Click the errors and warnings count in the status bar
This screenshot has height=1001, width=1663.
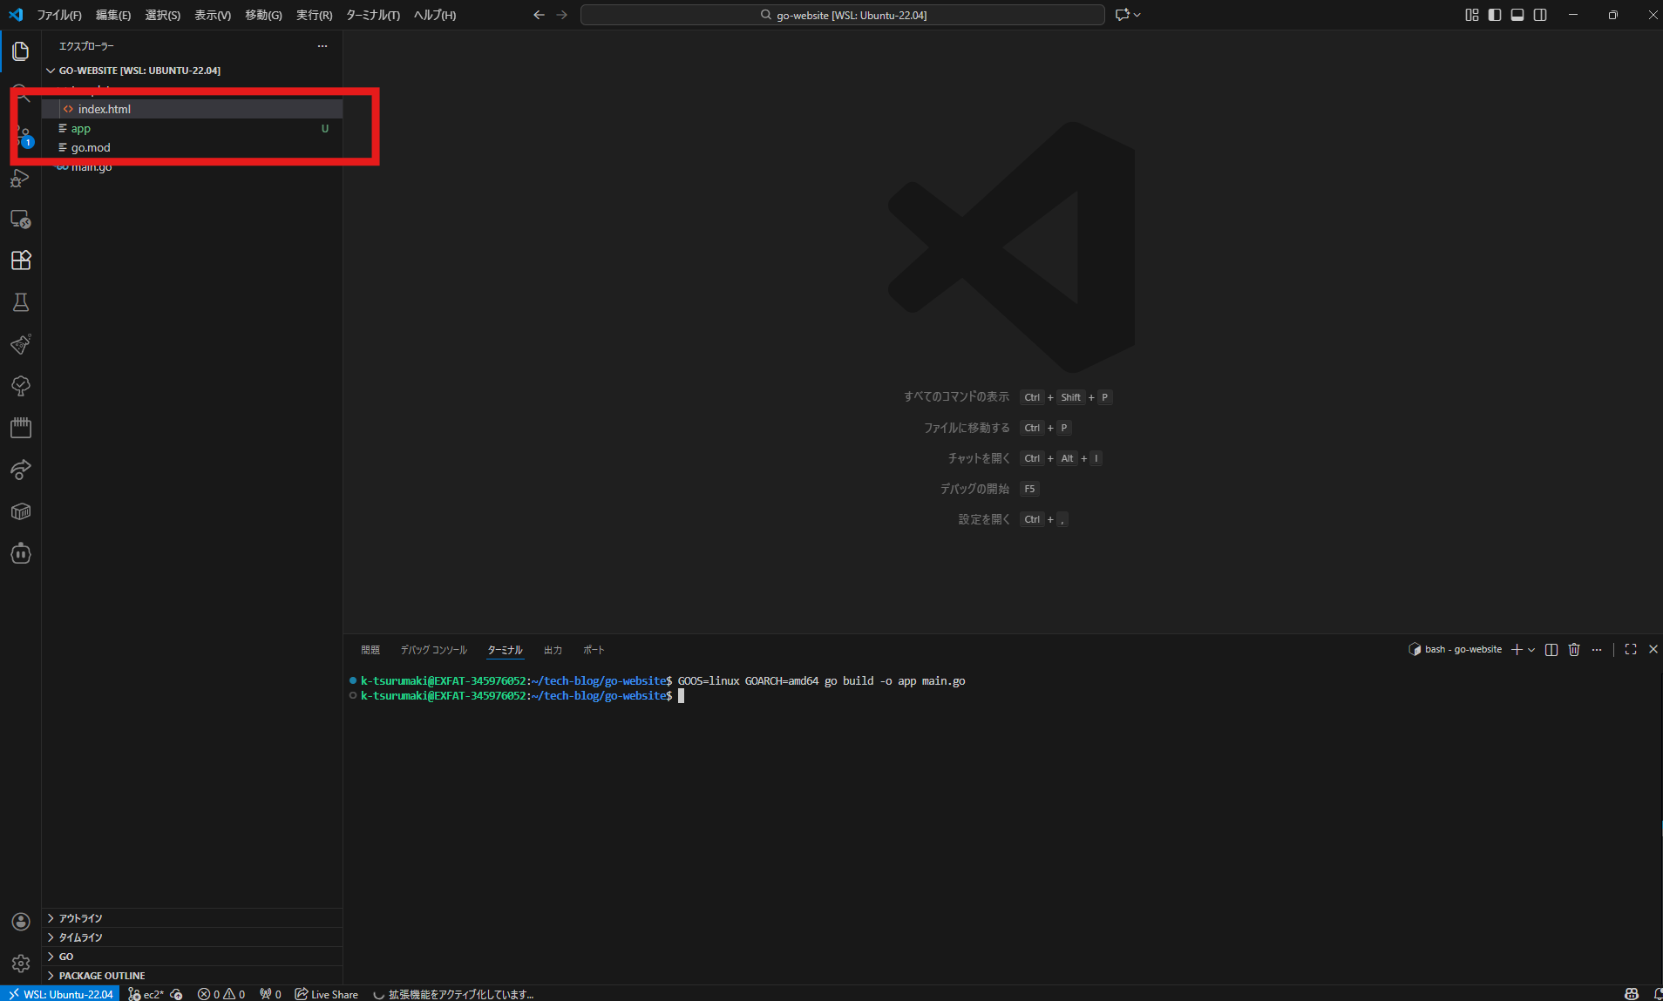click(x=221, y=994)
